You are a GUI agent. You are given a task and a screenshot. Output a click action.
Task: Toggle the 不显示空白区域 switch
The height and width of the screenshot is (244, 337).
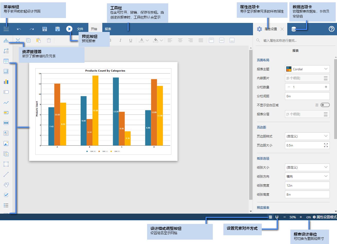(325, 105)
